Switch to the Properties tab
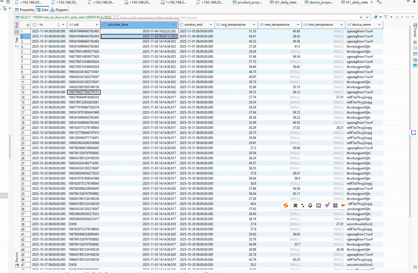This screenshot has height=273, width=418. [25, 10]
